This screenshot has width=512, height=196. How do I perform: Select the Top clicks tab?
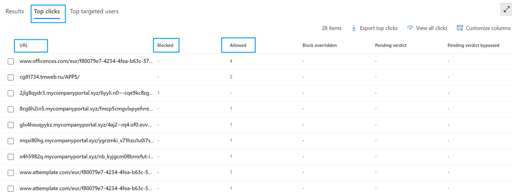click(47, 11)
